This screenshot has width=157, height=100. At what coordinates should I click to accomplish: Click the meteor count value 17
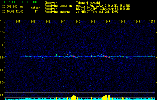pyautogui.click(x=36, y=11)
